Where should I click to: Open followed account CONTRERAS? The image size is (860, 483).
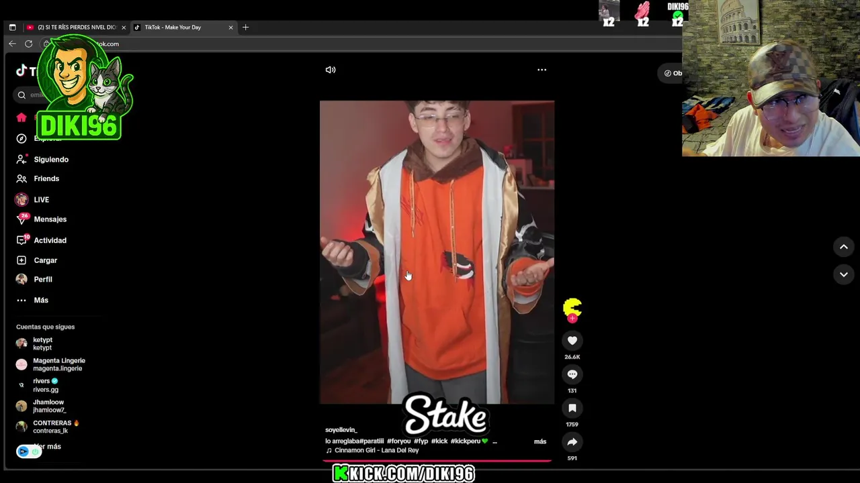point(47,427)
